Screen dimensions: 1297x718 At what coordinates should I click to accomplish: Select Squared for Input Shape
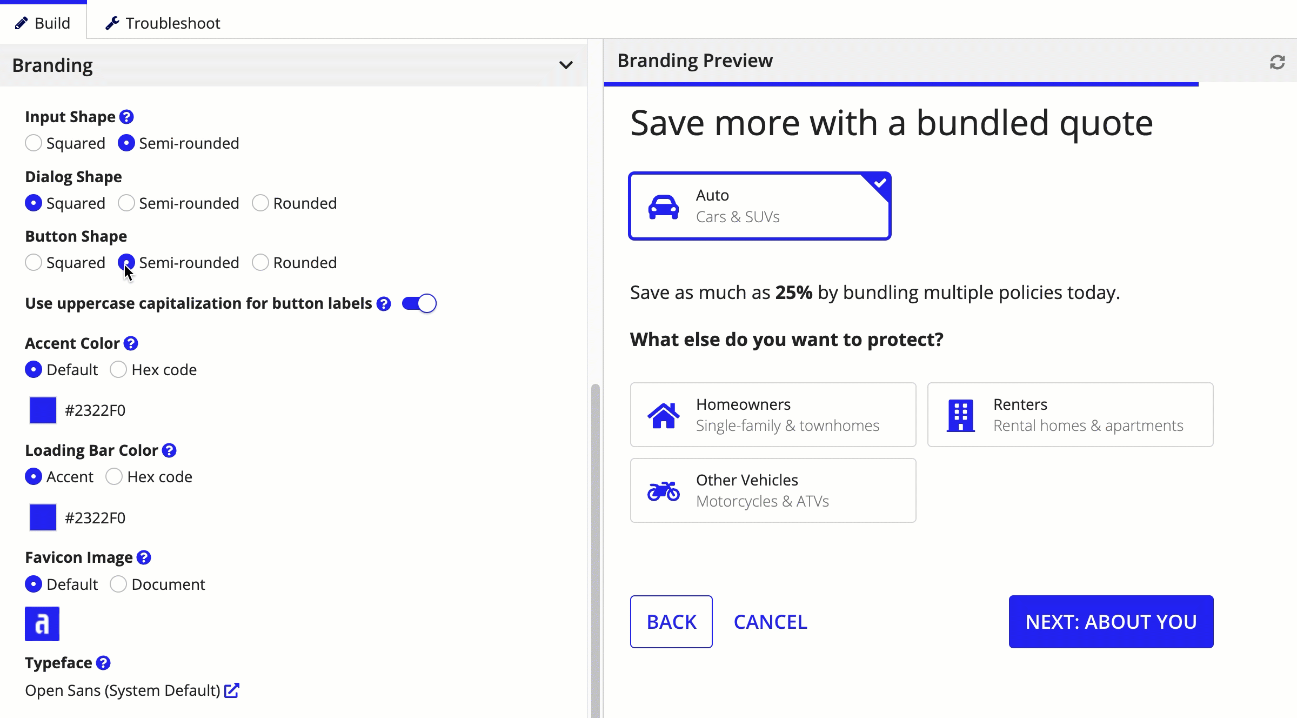tap(34, 143)
